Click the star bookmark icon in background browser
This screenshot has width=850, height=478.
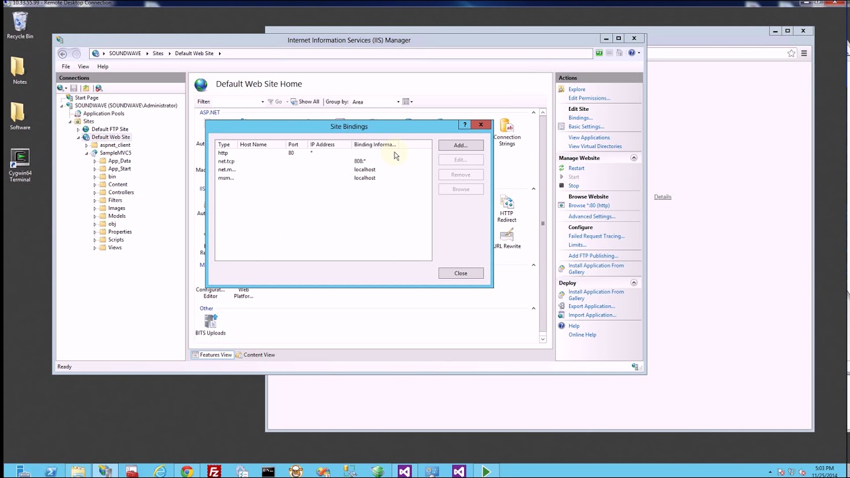point(791,54)
